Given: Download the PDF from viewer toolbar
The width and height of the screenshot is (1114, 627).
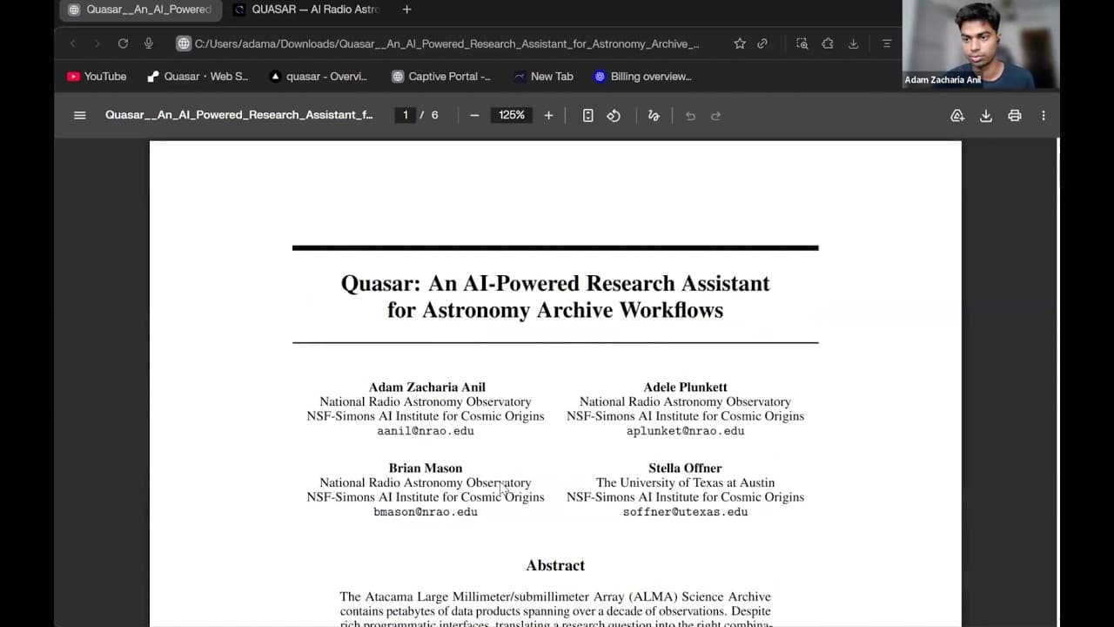Looking at the screenshot, I should (986, 115).
